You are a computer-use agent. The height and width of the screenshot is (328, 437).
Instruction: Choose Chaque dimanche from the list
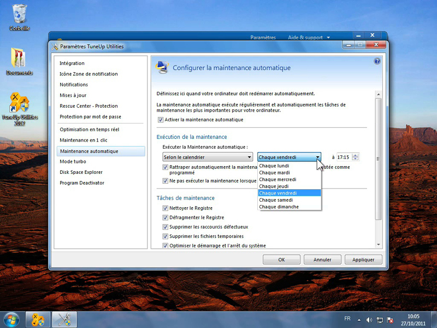tap(290, 207)
